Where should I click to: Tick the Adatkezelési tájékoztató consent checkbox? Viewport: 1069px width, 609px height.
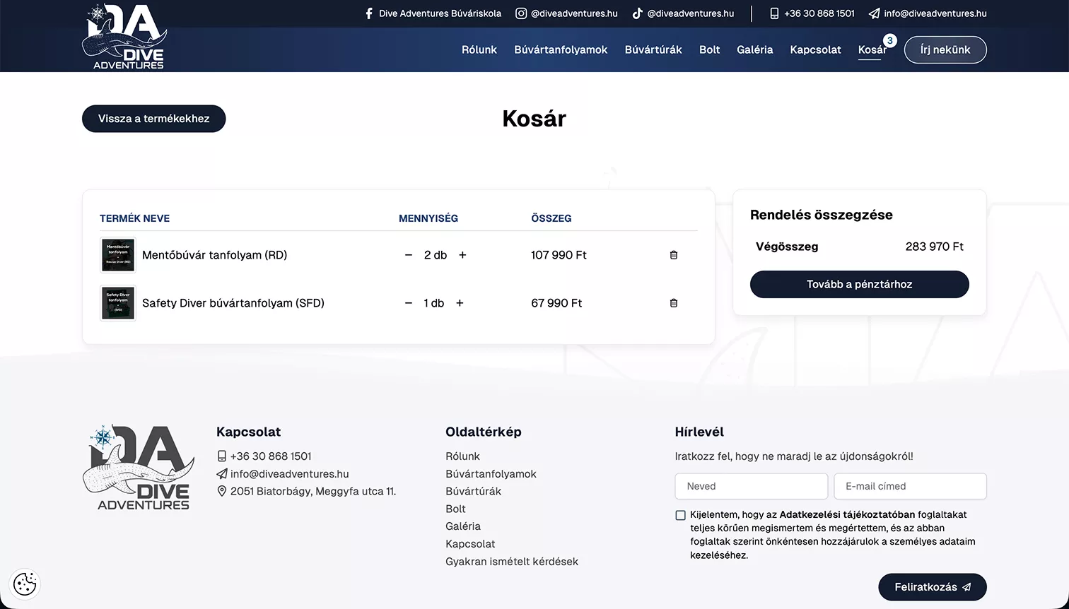coord(680,515)
